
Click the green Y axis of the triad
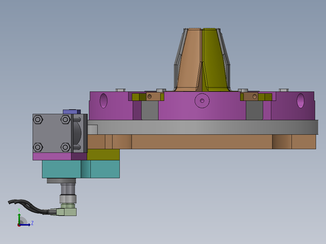(19, 218)
